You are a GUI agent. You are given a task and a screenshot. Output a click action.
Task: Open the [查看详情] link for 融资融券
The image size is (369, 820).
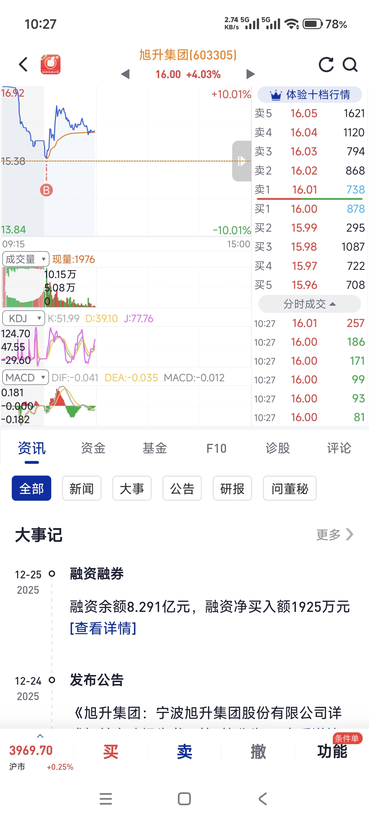(x=103, y=628)
